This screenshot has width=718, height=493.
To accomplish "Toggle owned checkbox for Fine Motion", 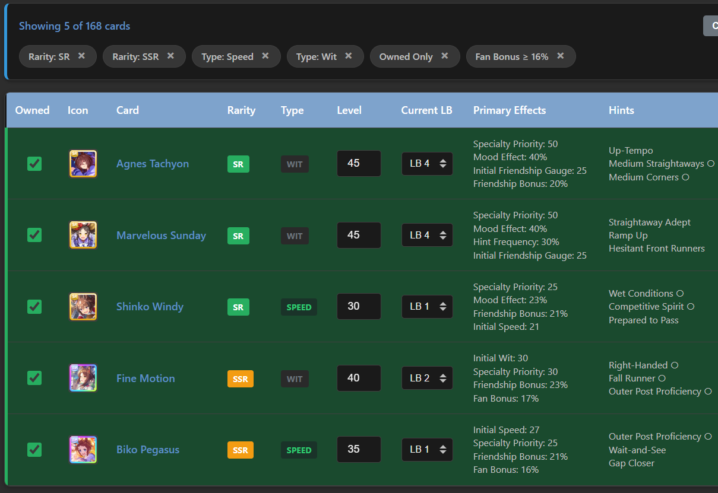I will coord(34,378).
